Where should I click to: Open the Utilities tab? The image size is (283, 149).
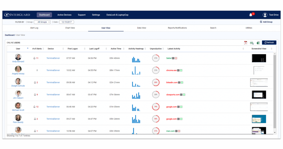[249, 28]
